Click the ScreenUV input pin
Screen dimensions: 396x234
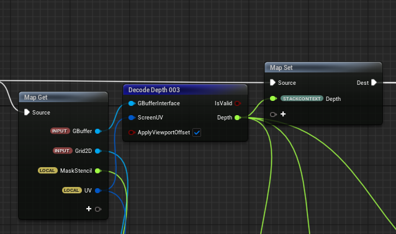tap(132, 118)
